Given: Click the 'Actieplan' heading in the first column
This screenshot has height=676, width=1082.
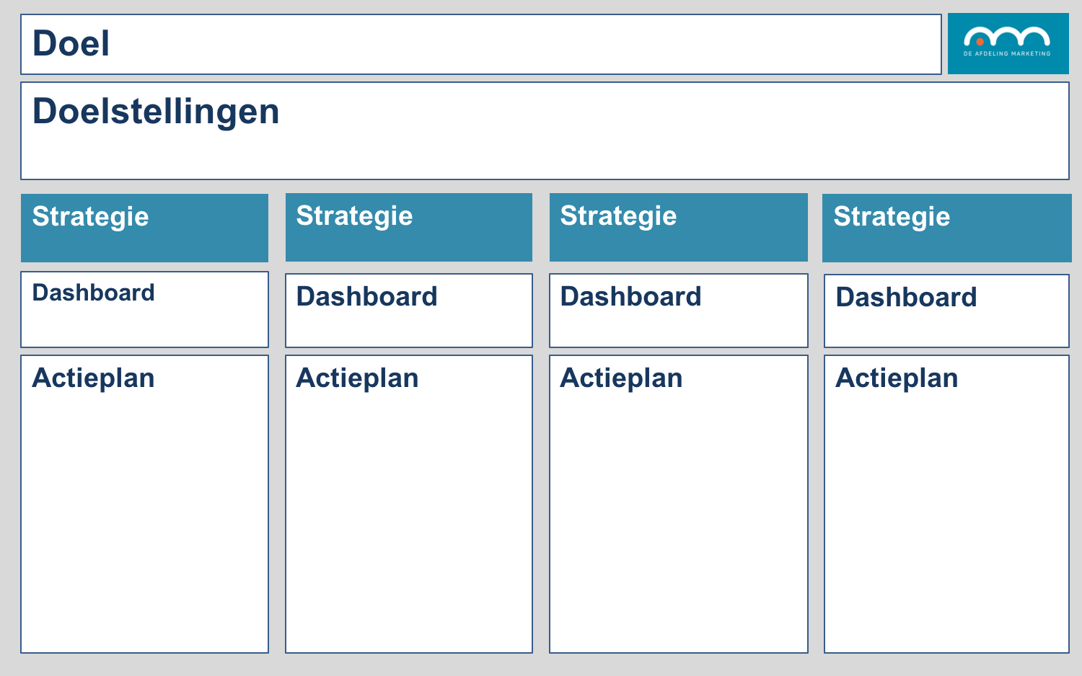Looking at the screenshot, I should point(93,378).
